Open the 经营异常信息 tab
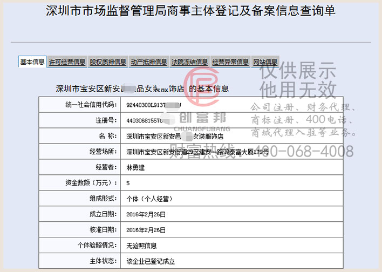 230,62
